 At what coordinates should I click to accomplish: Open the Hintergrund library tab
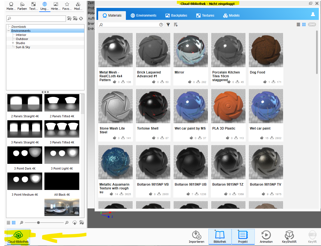pyautogui.click(x=56, y=6)
